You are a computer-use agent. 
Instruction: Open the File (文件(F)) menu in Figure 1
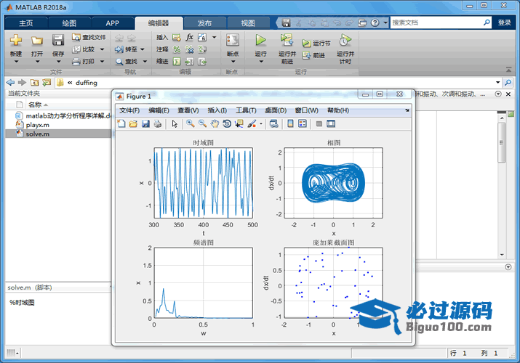(x=129, y=110)
